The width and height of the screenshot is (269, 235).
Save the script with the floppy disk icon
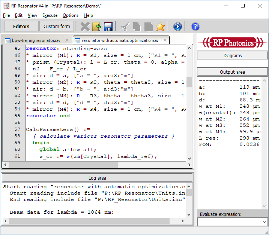point(108,27)
